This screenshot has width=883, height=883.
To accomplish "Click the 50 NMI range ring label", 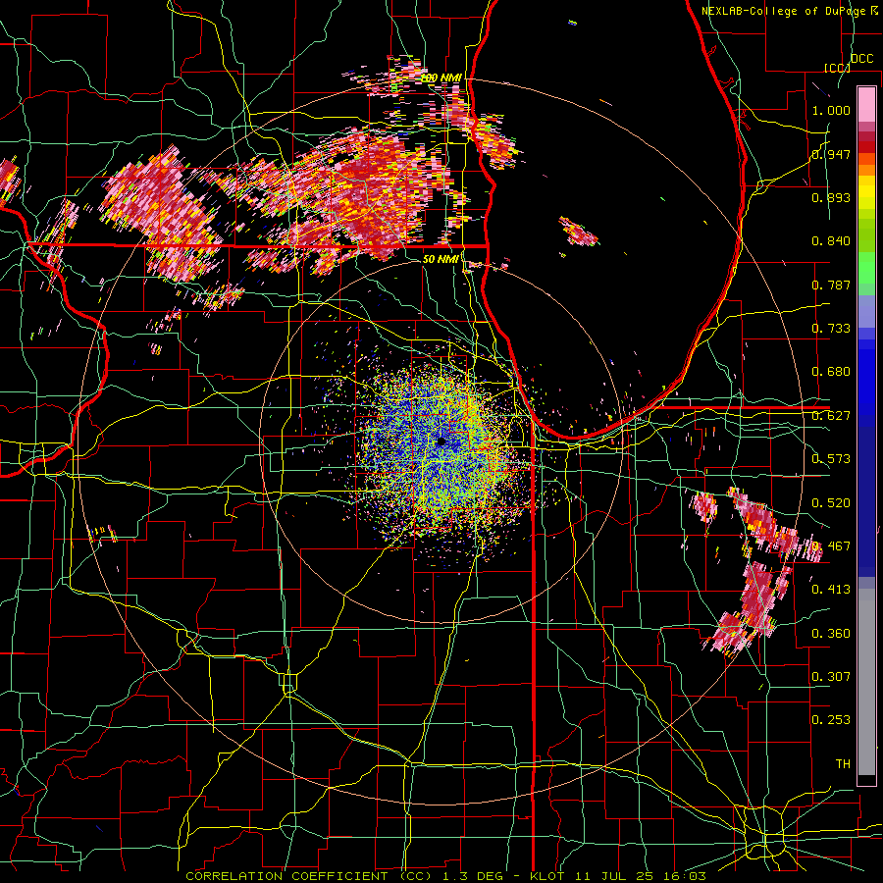I will point(441,259).
